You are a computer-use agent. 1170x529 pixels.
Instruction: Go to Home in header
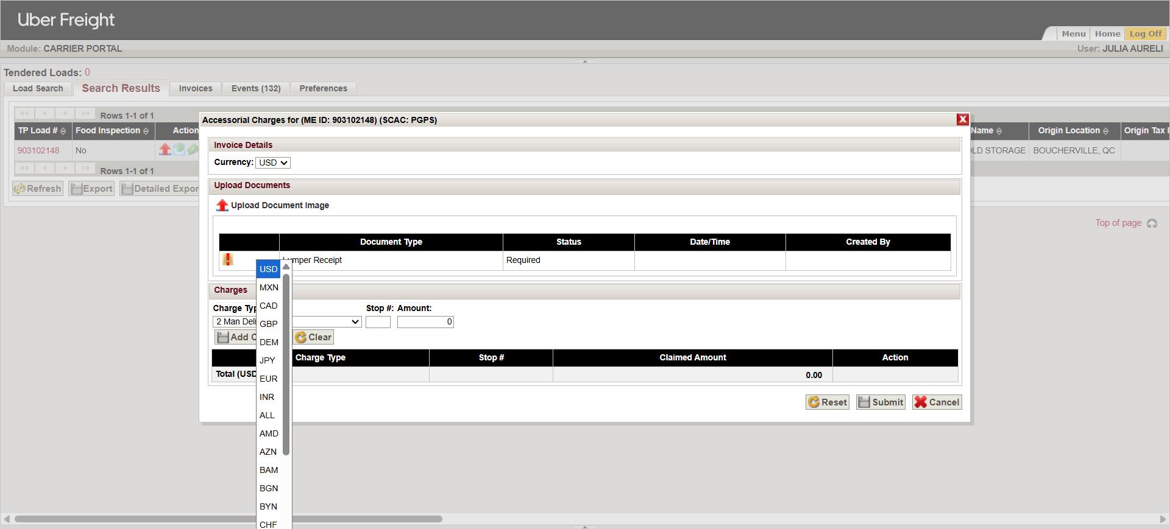[x=1107, y=33]
